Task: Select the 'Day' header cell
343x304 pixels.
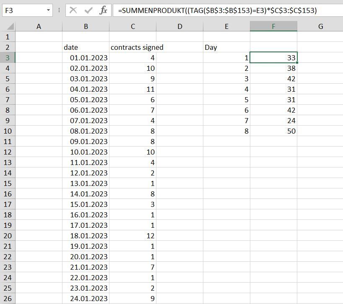Action: 226,47
